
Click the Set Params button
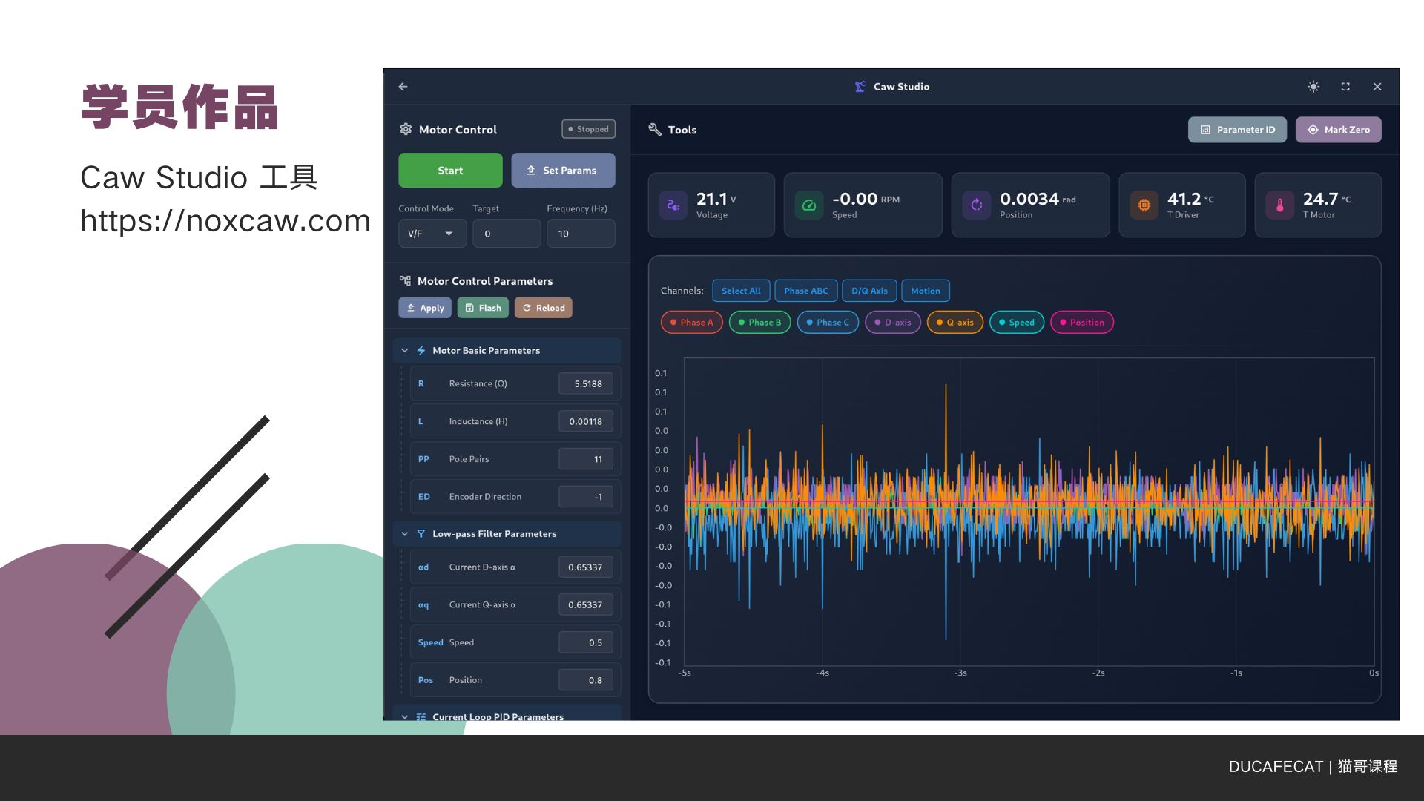point(563,171)
